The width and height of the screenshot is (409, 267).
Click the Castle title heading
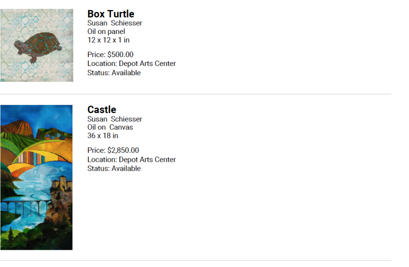(102, 110)
